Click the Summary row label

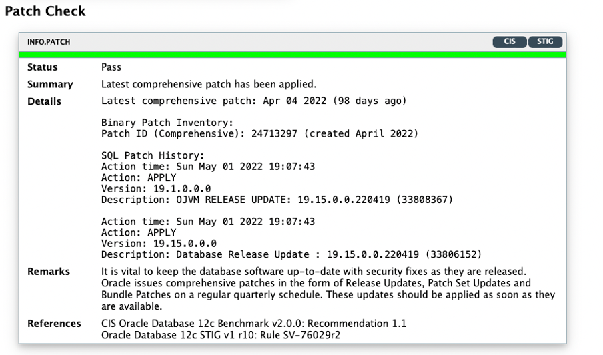[50, 85]
